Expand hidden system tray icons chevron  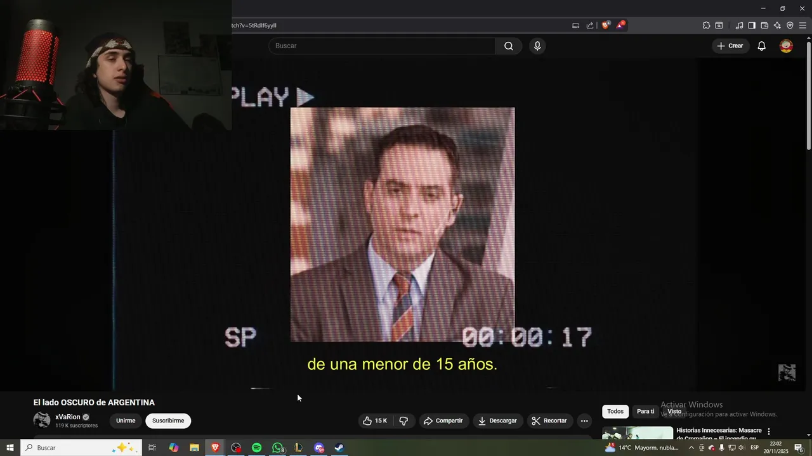(x=691, y=448)
